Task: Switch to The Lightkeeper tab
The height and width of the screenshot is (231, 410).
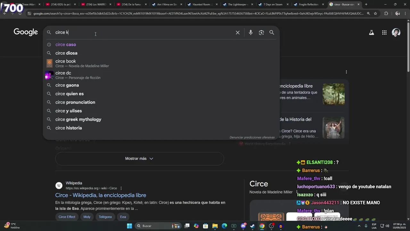Action: (x=238, y=4)
